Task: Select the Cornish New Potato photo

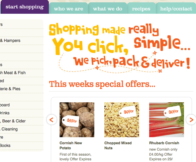Action: pyautogui.click(x=77, y=120)
